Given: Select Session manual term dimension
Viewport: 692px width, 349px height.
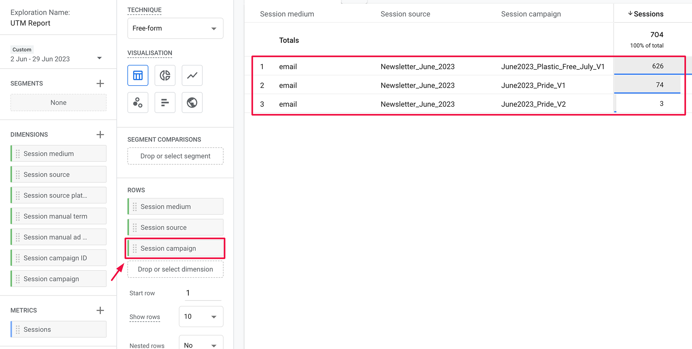Looking at the screenshot, I should tap(58, 216).
